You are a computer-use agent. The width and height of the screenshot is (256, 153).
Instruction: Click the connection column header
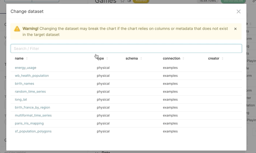(171, 58)
